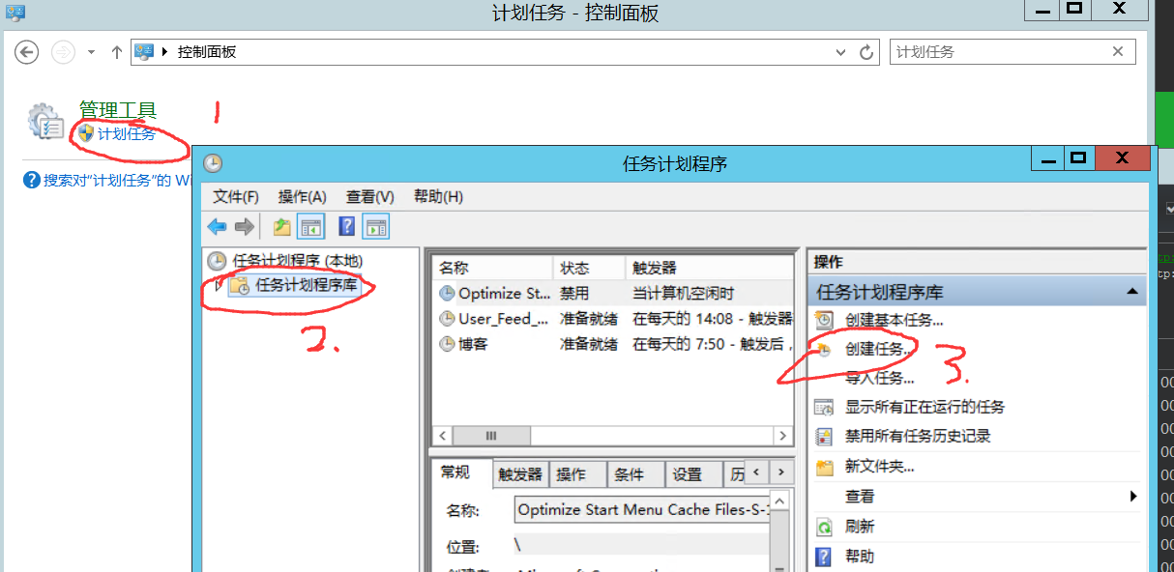The width and height of the screenshot is (1174, 572).
Task: Sort by the 状态 column header
Action: pos(589,268)
